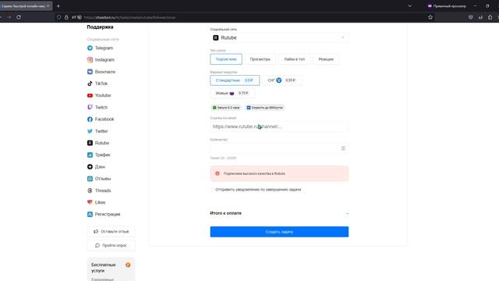
Task: Click the Twitter bird icon
Action: [90, 131]
